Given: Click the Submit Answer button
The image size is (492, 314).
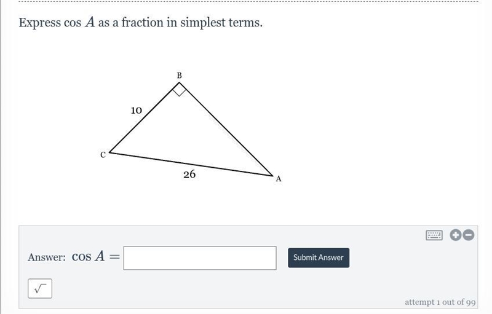Looking at the screenshot, I should [x=319, y=257].
